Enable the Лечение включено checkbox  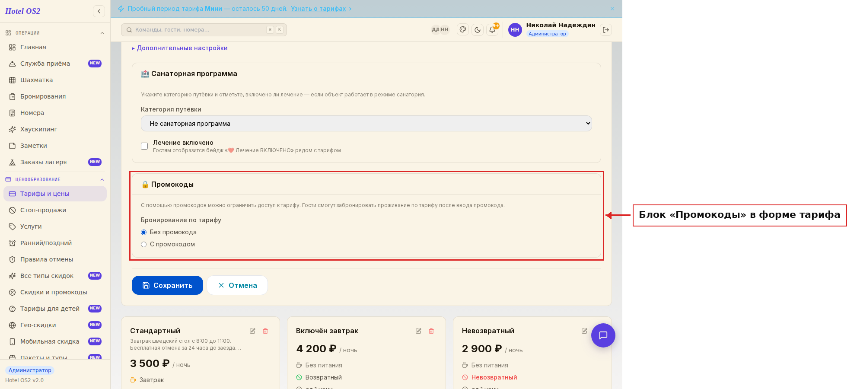144,146
